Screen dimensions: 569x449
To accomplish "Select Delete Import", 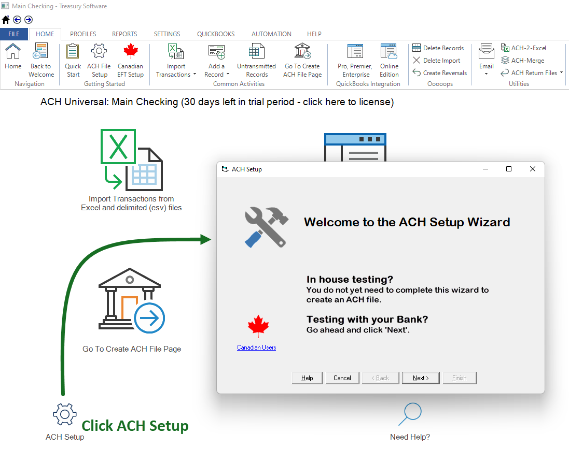I will pos(437,61).
